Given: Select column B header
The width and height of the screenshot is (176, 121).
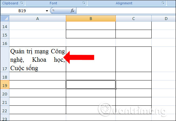Looking at the screenshot, I should (x=91, y=18).
